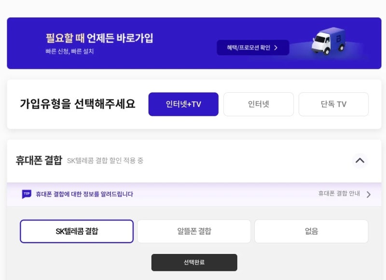Click the 혜택/프로모션 확인 button
This screenshot has width=386, height=280.
[x=253, y=47]
